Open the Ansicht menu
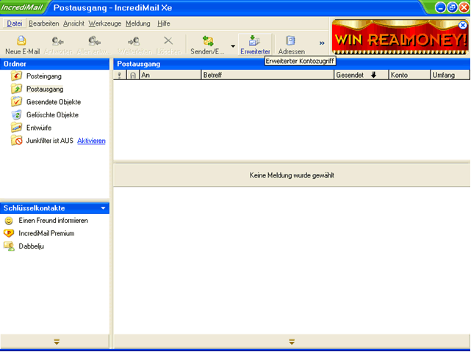This screenshot has height=352, width=471. [73, 23]
